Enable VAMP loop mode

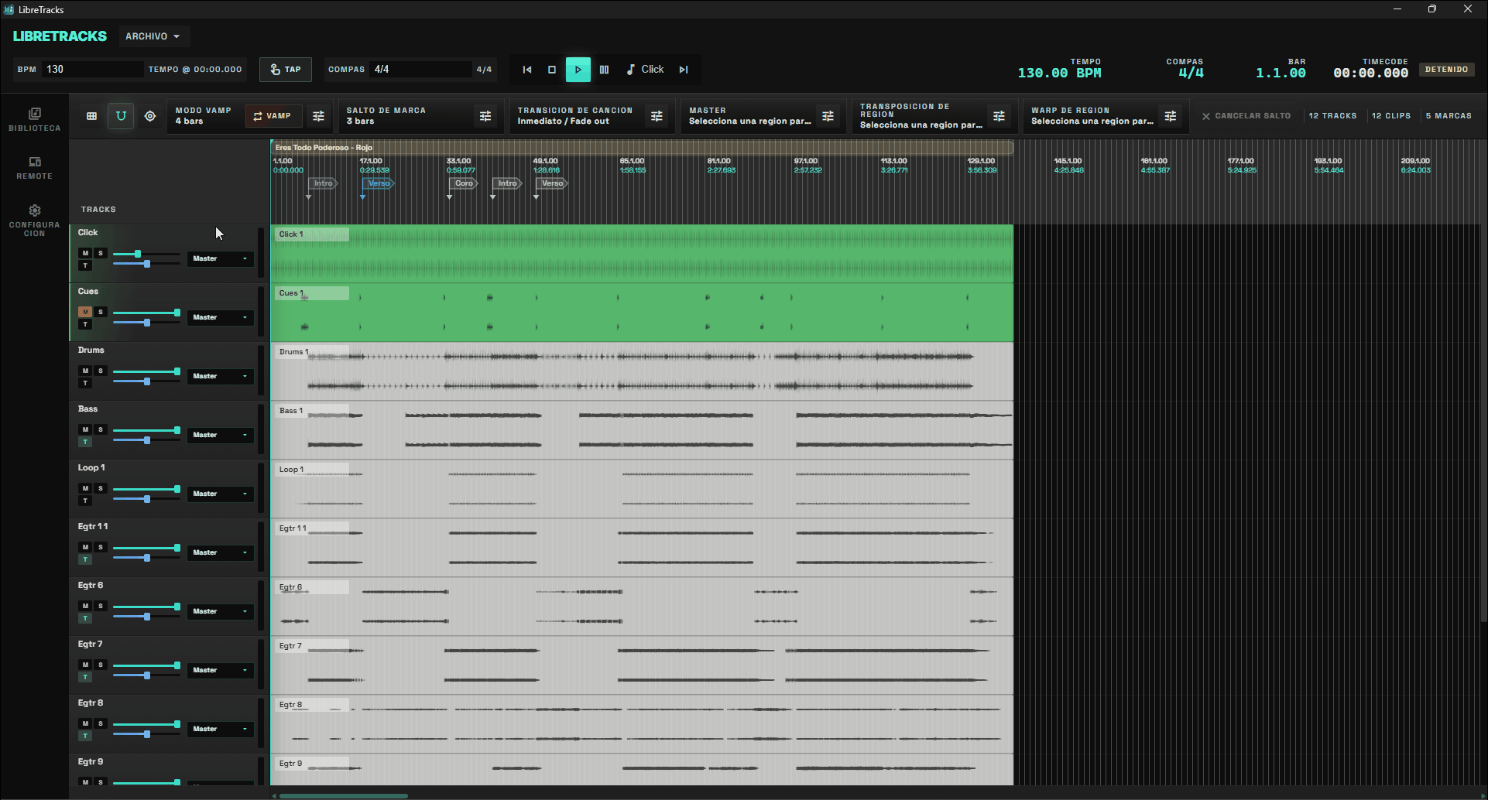click(273, 116)
